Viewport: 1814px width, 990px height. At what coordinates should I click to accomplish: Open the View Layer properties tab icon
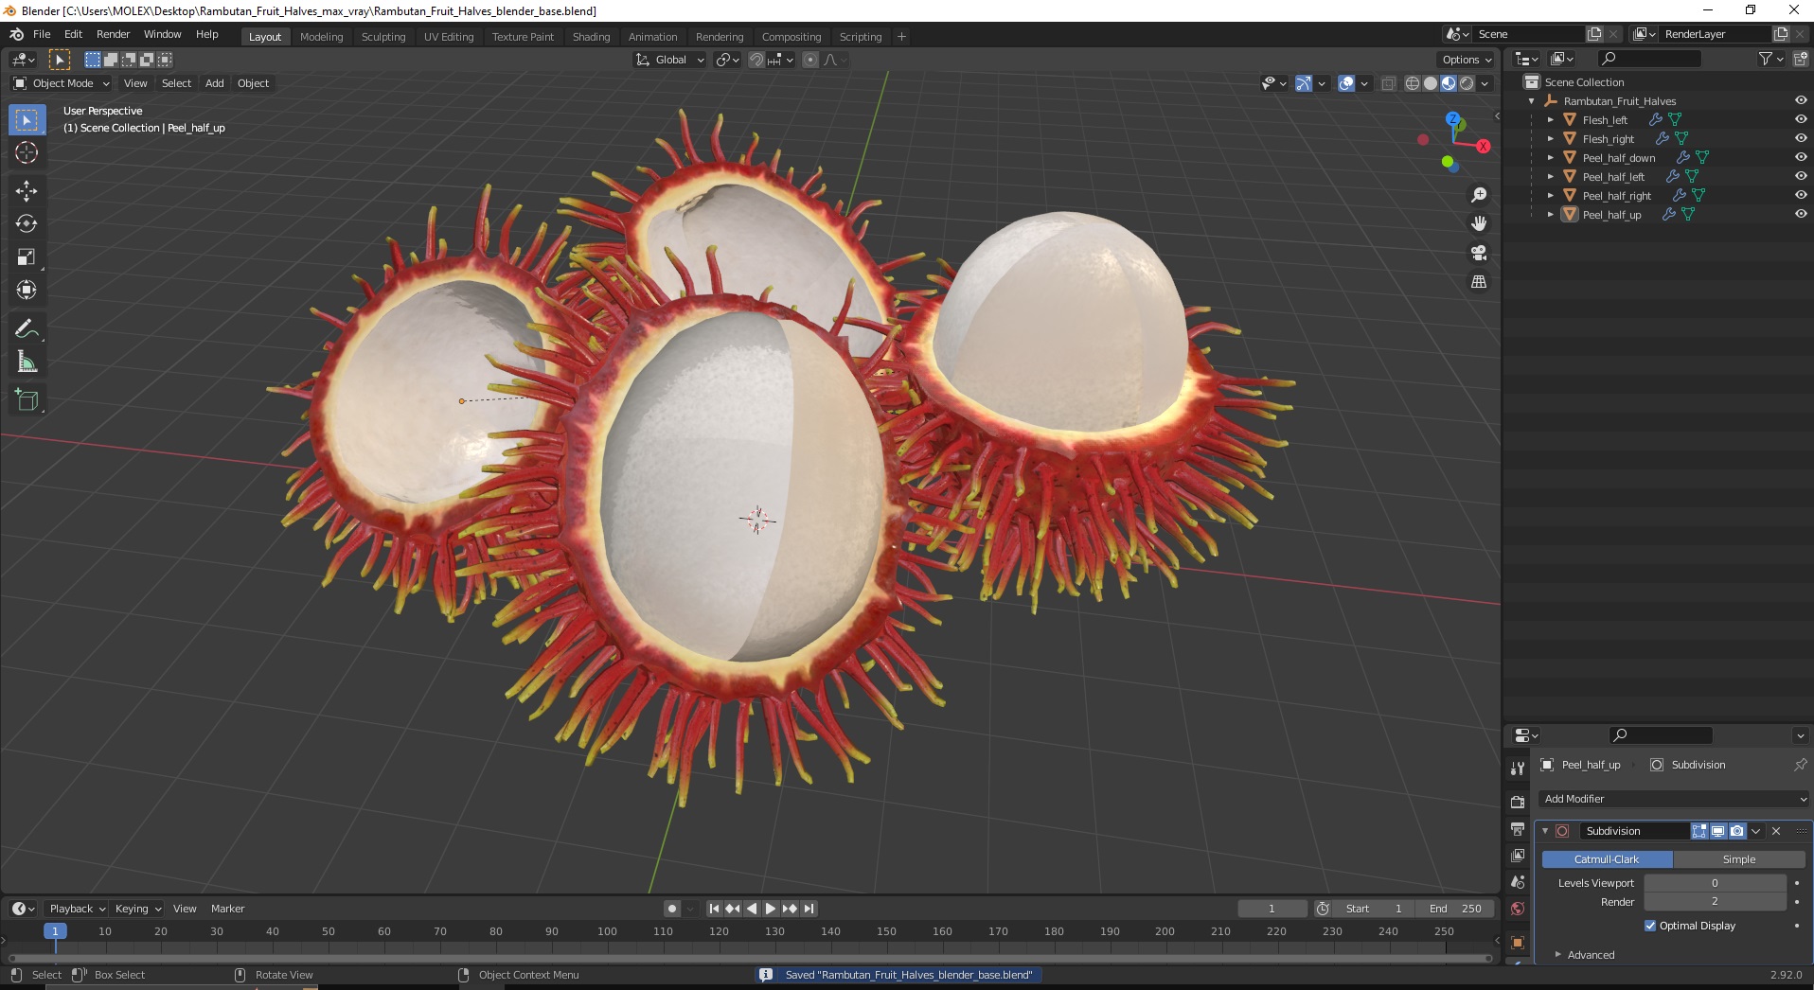click(1518, 856)
